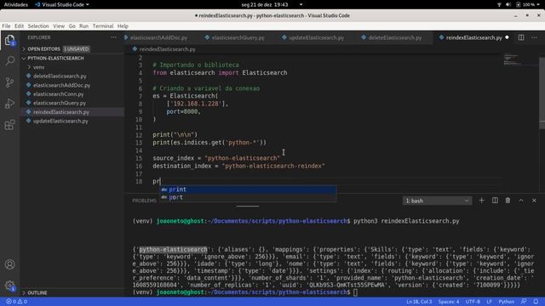
Task: Open the Terminal menu
Action: click(x=103, y=26)
